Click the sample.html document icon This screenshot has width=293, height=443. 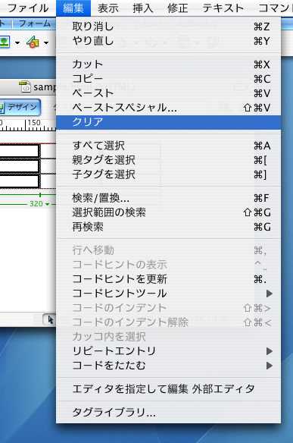[25, 86]
